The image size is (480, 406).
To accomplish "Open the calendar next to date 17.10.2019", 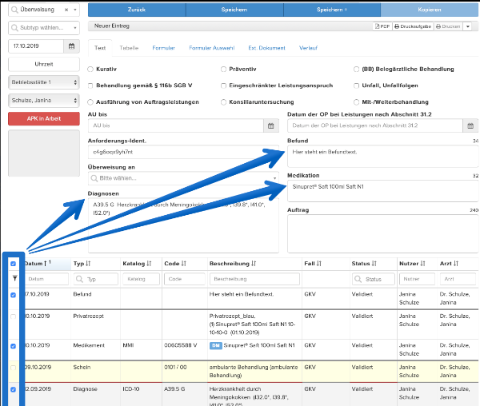I will coord(71,46).
